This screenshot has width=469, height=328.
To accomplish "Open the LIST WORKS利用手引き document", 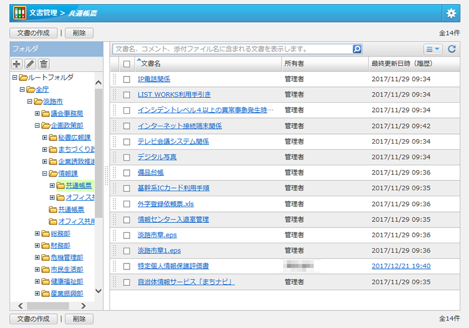I will click(x=174, y=95).
